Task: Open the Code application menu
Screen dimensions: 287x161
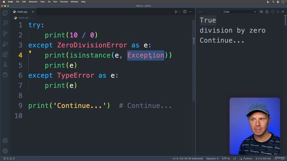Action: pyautogui.click(x=10, y=2)
